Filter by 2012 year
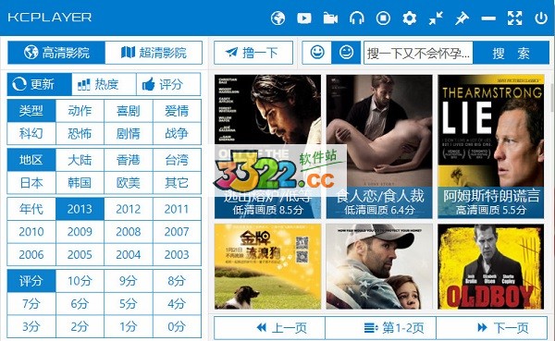Screen dimensions: 555x341 click(129, 209)
